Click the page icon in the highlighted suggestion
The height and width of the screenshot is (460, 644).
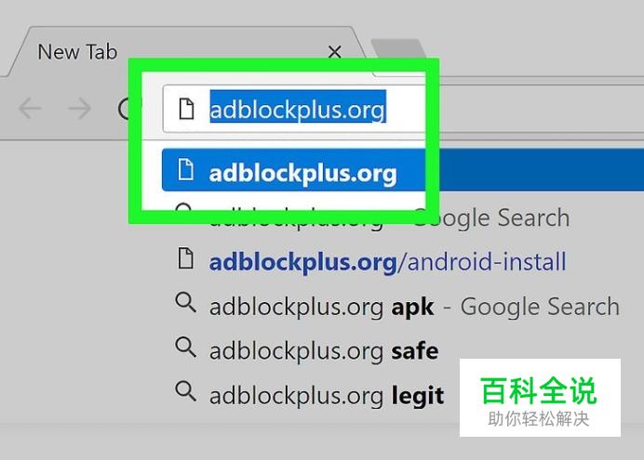tap(185, 169)
